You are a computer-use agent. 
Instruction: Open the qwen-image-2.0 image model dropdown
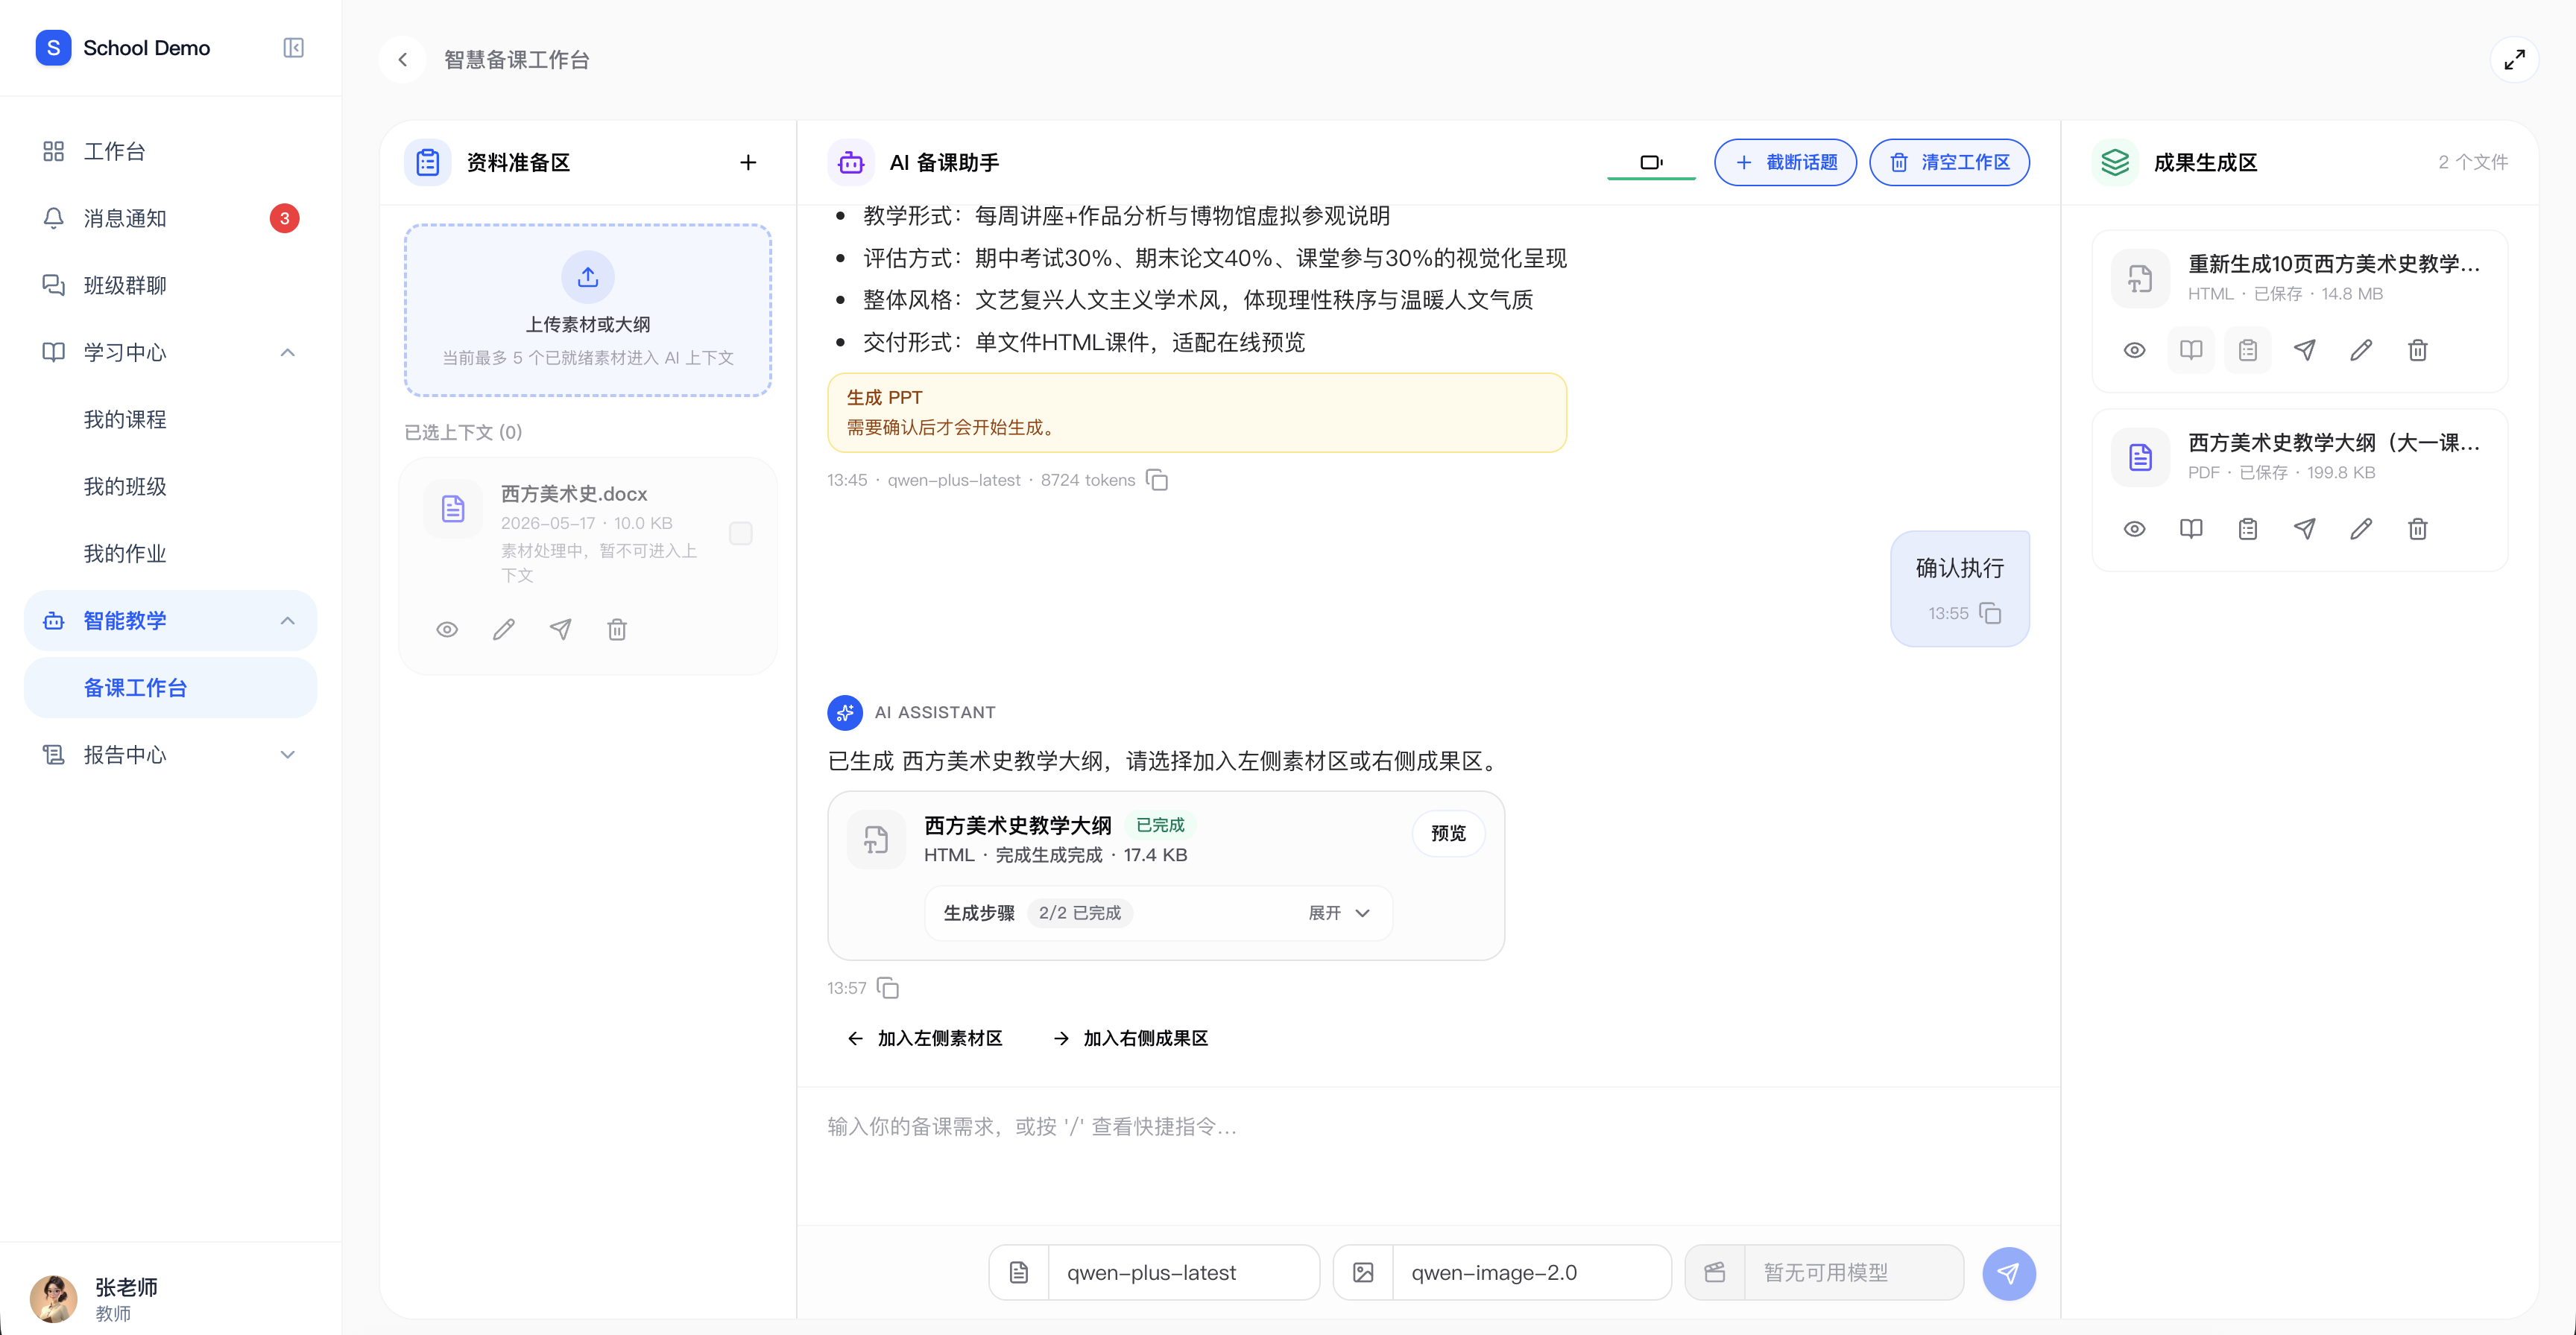click(x=1502, y=1273)
